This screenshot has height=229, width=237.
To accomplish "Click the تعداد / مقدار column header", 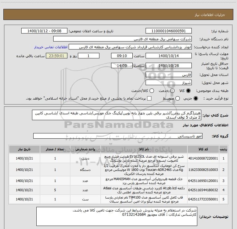I will click(x=55, y=149).
